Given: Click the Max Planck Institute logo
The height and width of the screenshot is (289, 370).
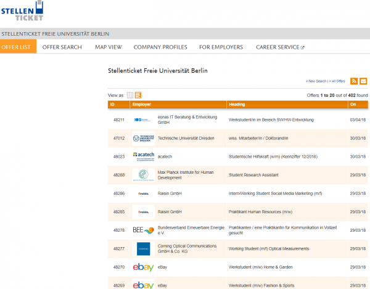Looking at the screenshot, I should [x=144, y=175].
